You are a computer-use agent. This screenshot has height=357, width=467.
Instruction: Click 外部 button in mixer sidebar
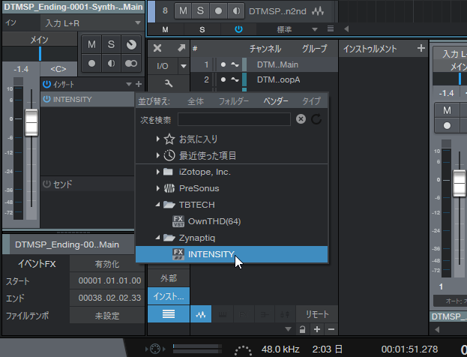169,278
